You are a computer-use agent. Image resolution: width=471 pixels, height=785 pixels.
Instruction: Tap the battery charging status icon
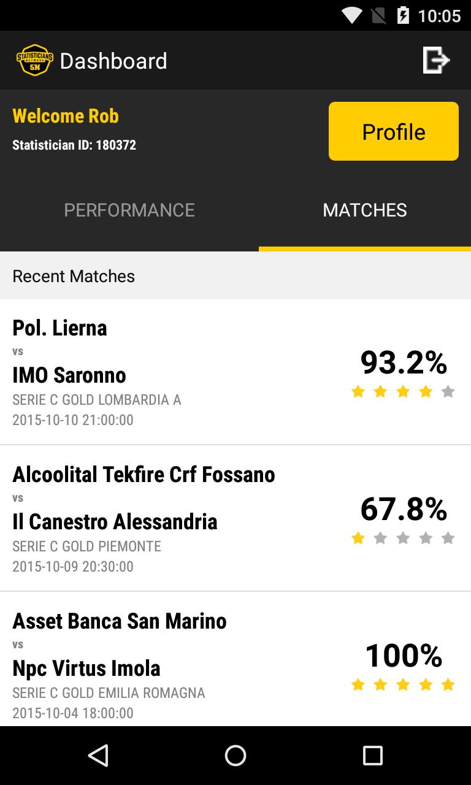tap(403, 15)
